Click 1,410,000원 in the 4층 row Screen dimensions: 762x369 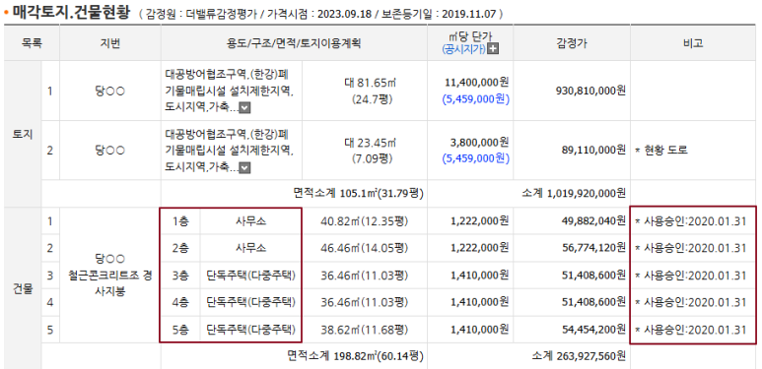click(480, 302)
